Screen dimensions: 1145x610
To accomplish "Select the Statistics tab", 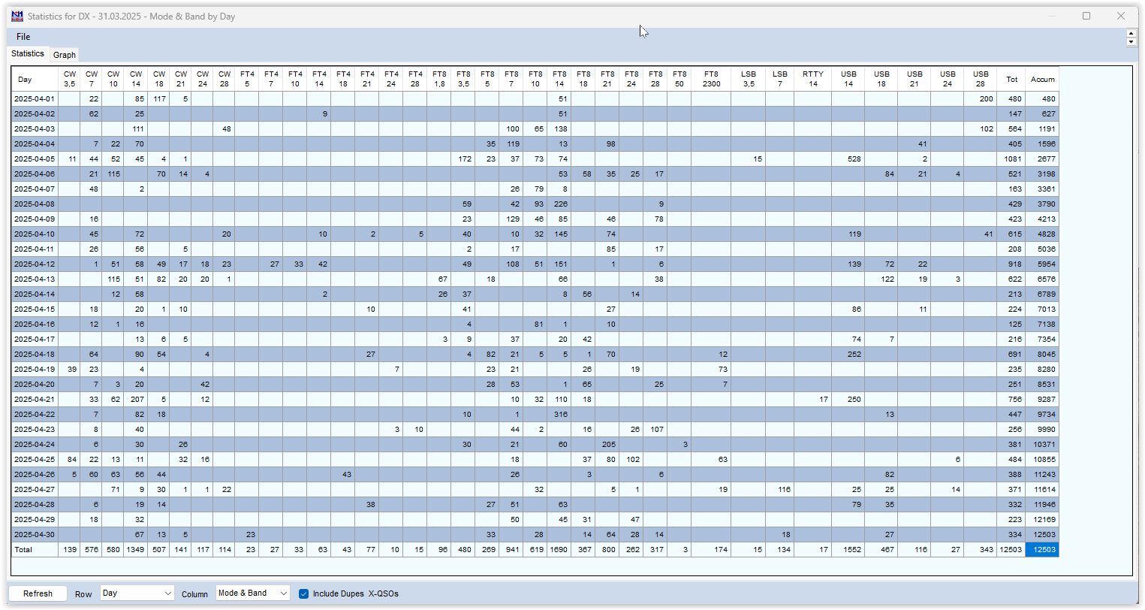I will (28, 54).
